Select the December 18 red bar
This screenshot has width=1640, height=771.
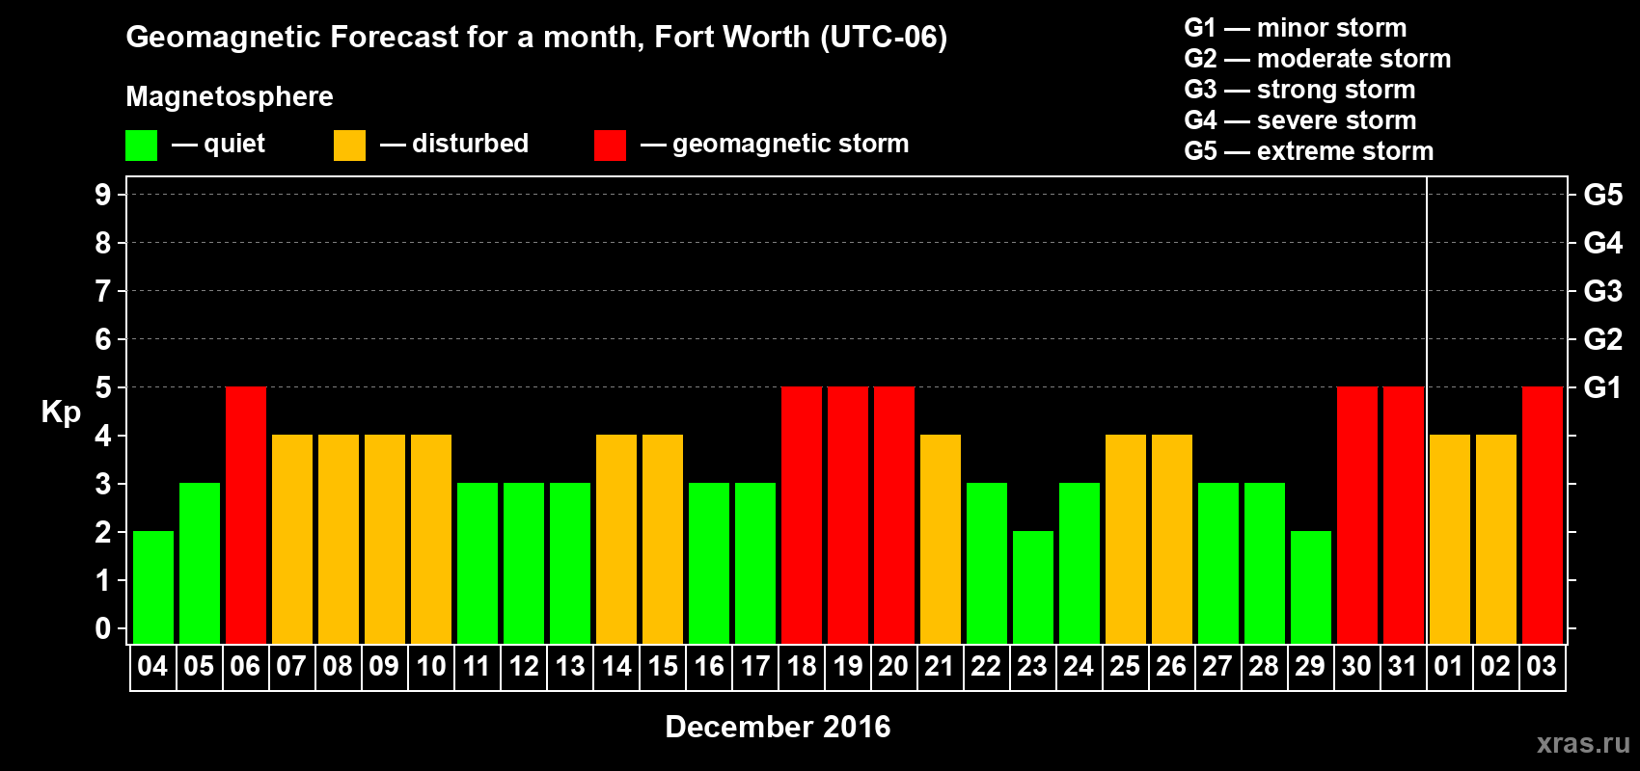(x=802, y=515)
